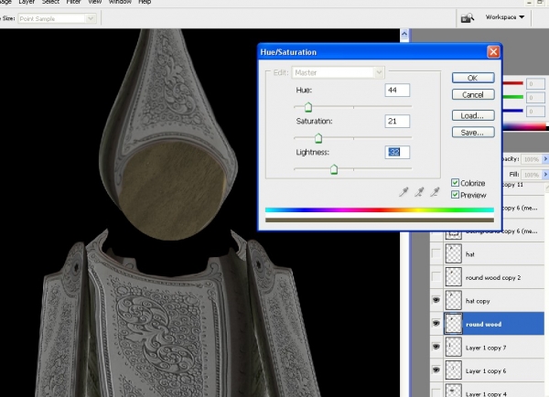Image resolution: width=549 pixels, height=397 pixels.
Task: Pick the first eyedropper in Hue/Saturation dialog
Action: [404, 191]
